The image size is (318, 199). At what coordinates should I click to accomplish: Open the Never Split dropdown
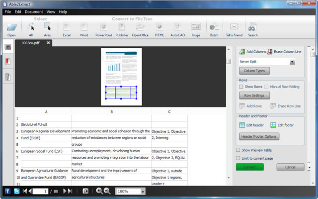tap(292, 62)
